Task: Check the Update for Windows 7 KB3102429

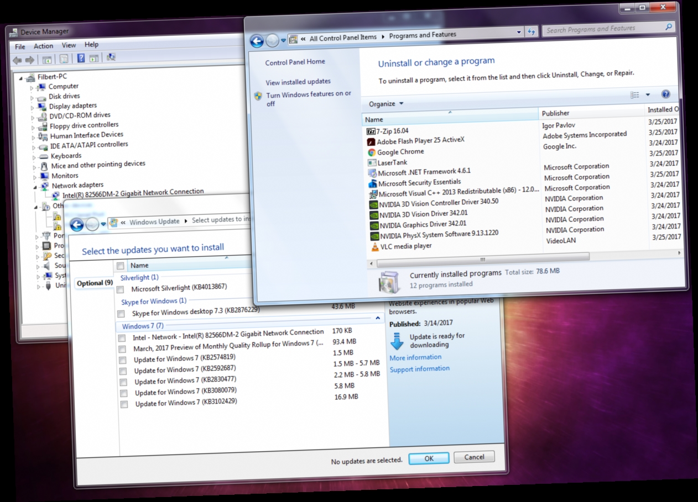Action: tap(123, 404)
